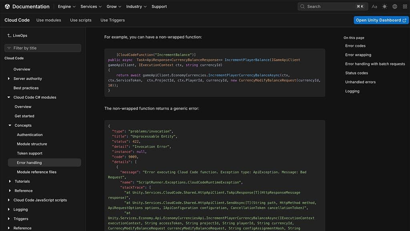410x231 pixels.
Task: Expand the Cloud Code JavaScript scripts section
Action: click(x=8, y=200)
